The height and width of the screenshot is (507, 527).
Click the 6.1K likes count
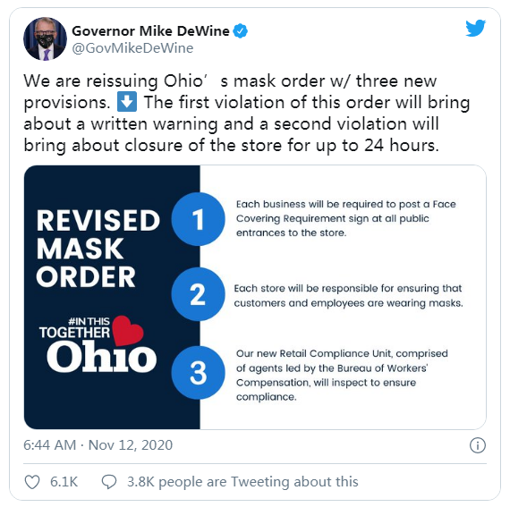pos(64,481)
